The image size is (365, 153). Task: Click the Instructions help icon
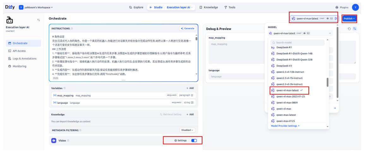pos(72,28)
